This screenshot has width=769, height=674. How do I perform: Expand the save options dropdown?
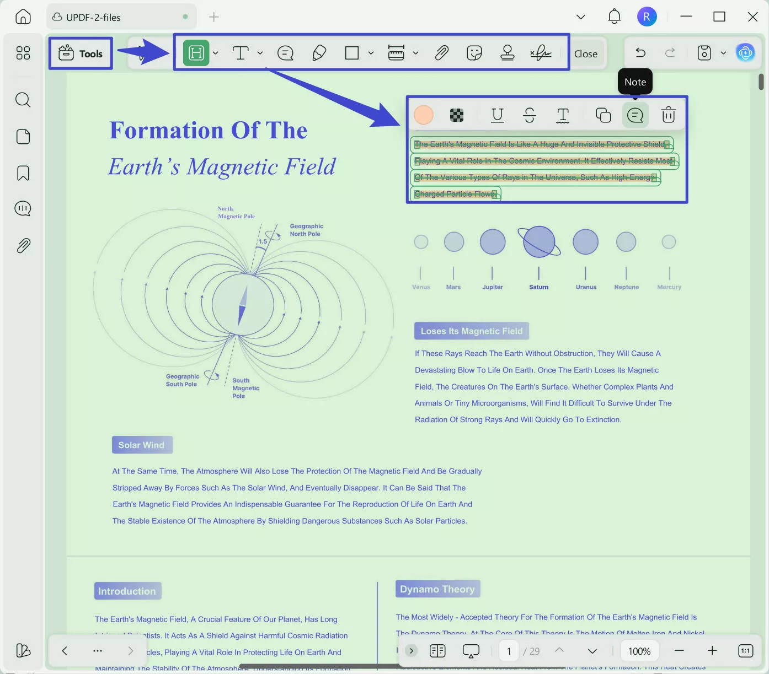(723, 53)
